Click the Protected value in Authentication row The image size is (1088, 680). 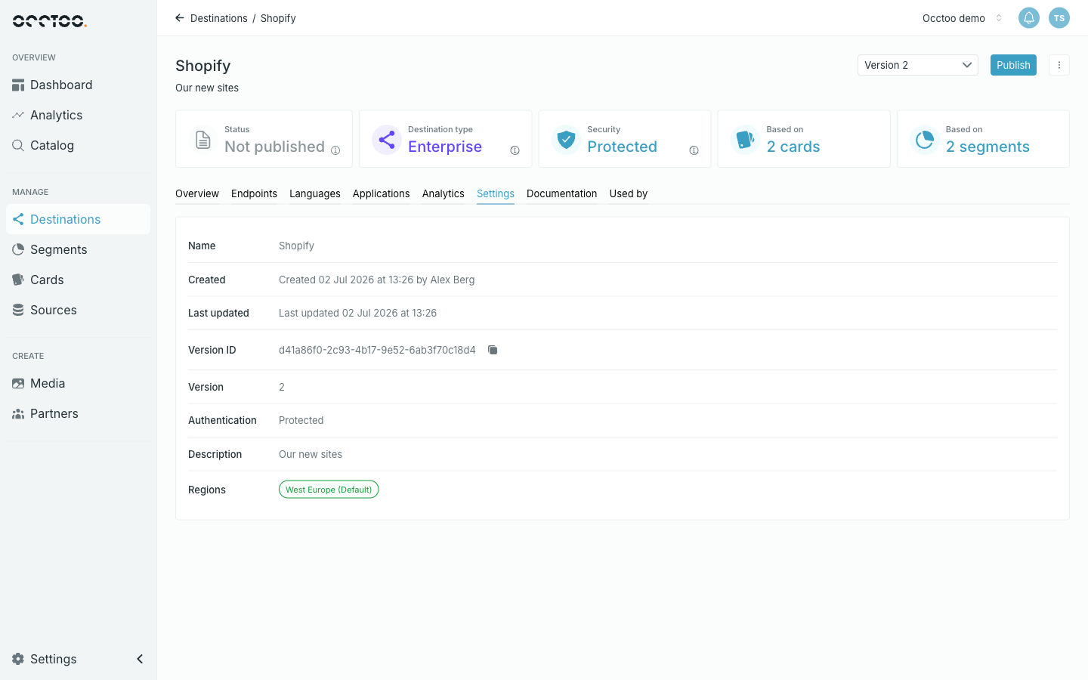point(301,420)
